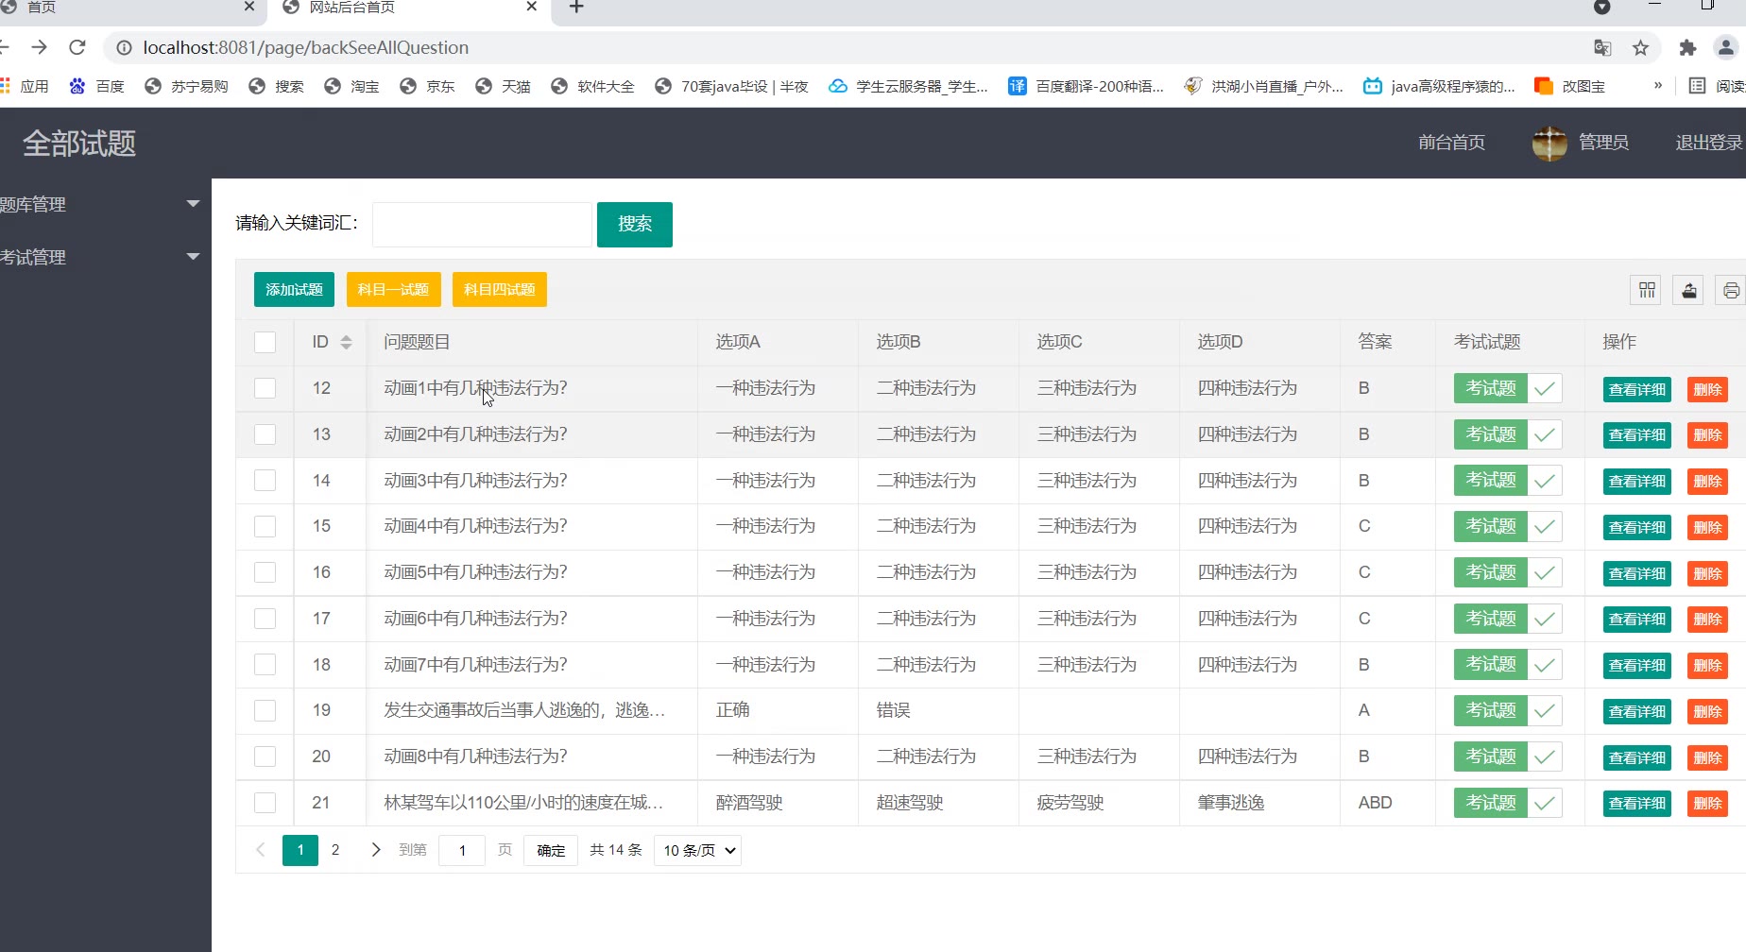Screen dimensions: 1746x952
Task: Open the 百度翻译 bookmark
Action: pyautogui.click(x=1086, y=86)
